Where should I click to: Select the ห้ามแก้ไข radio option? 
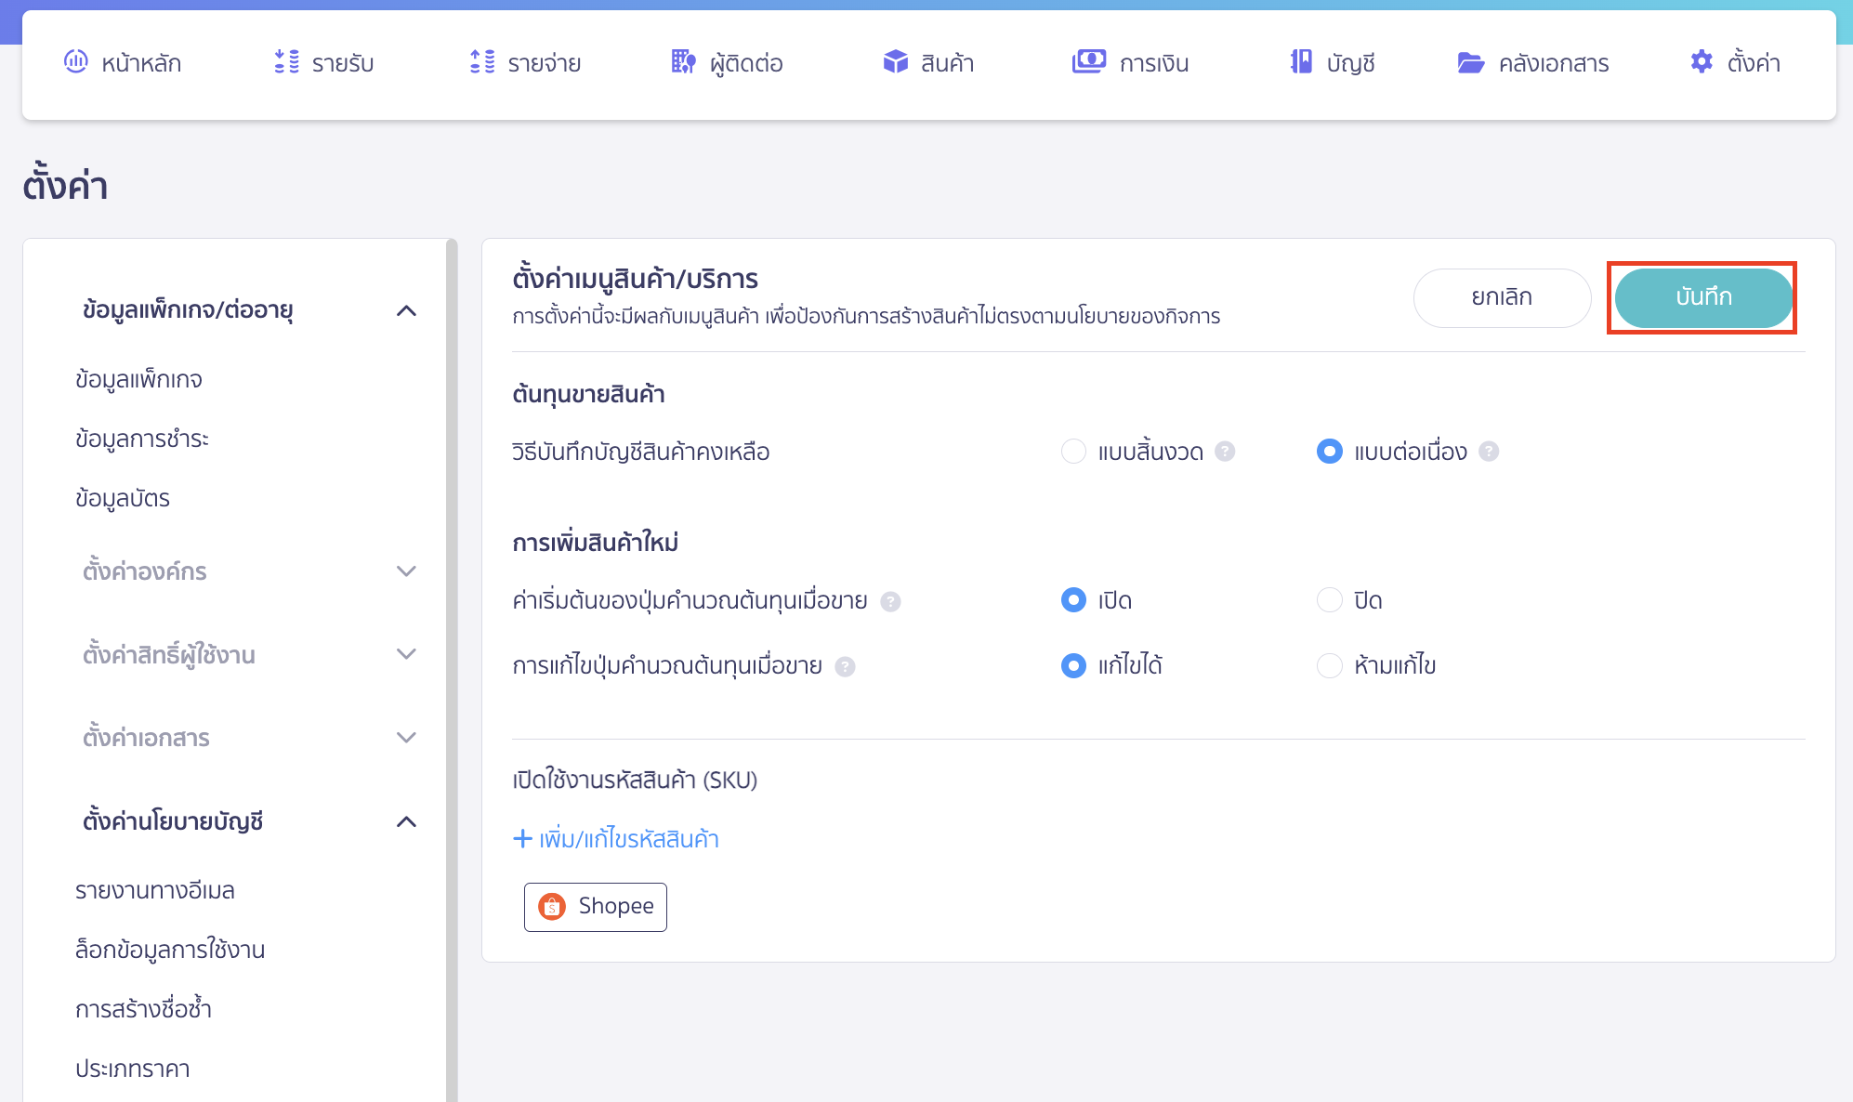tap(1329, 665)
